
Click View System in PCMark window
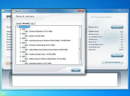[x=117, y=56]
